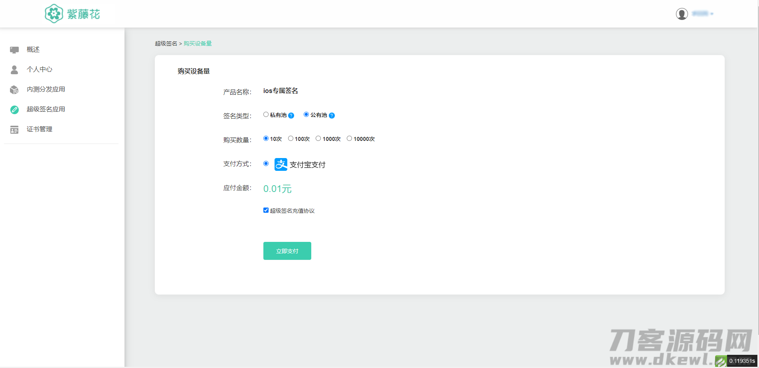Image resolution: width=759 pixels, height=368 pixels.
Task: Click the 紫藤花 flower logo icon
Action: 53,14
